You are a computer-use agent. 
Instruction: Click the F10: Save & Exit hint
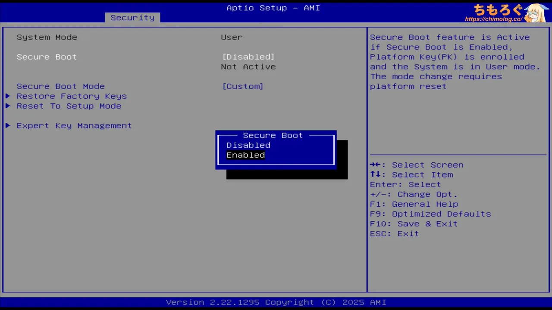point(414,224)
